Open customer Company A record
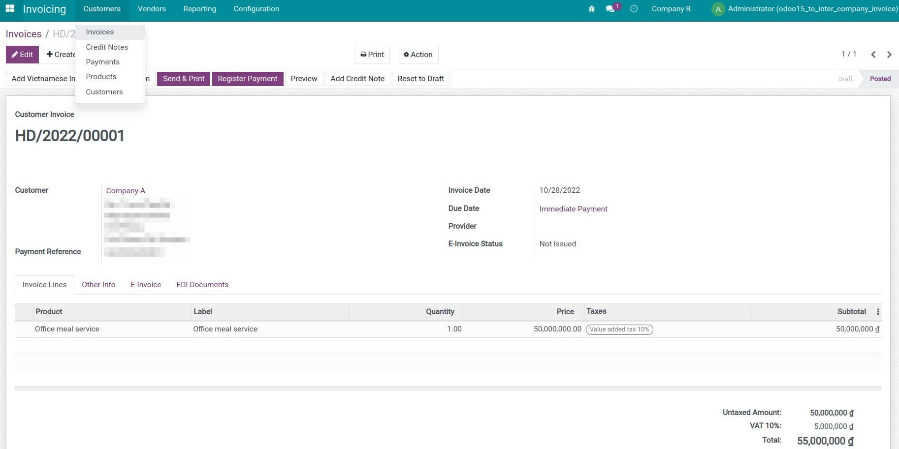Image resolution: width=899 pixels, height=449 pixels. tap(125, 190)
